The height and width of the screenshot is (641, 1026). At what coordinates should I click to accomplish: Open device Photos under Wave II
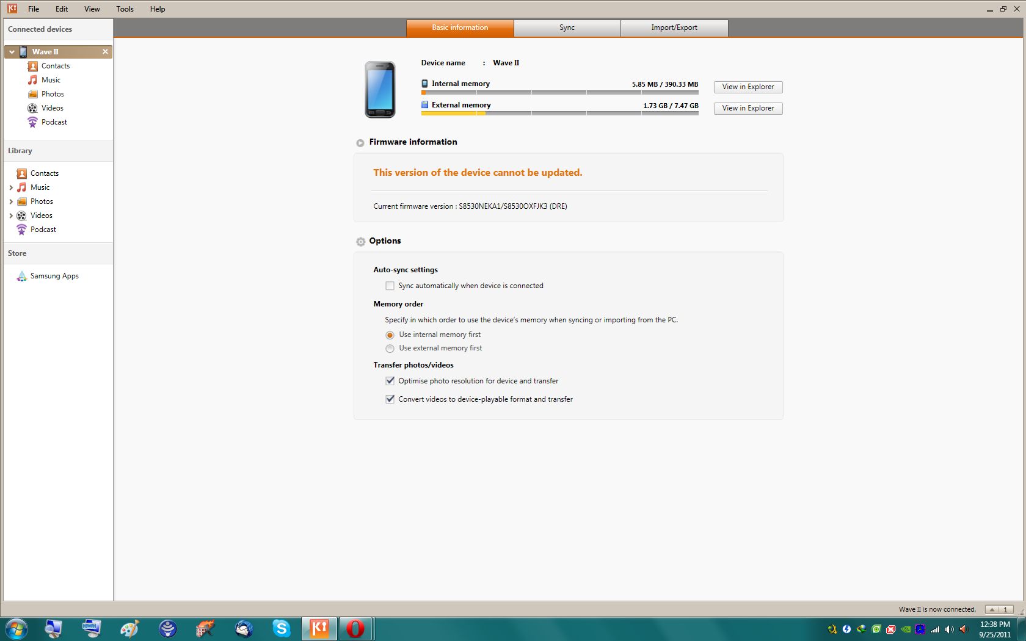[x=53, y=94]
